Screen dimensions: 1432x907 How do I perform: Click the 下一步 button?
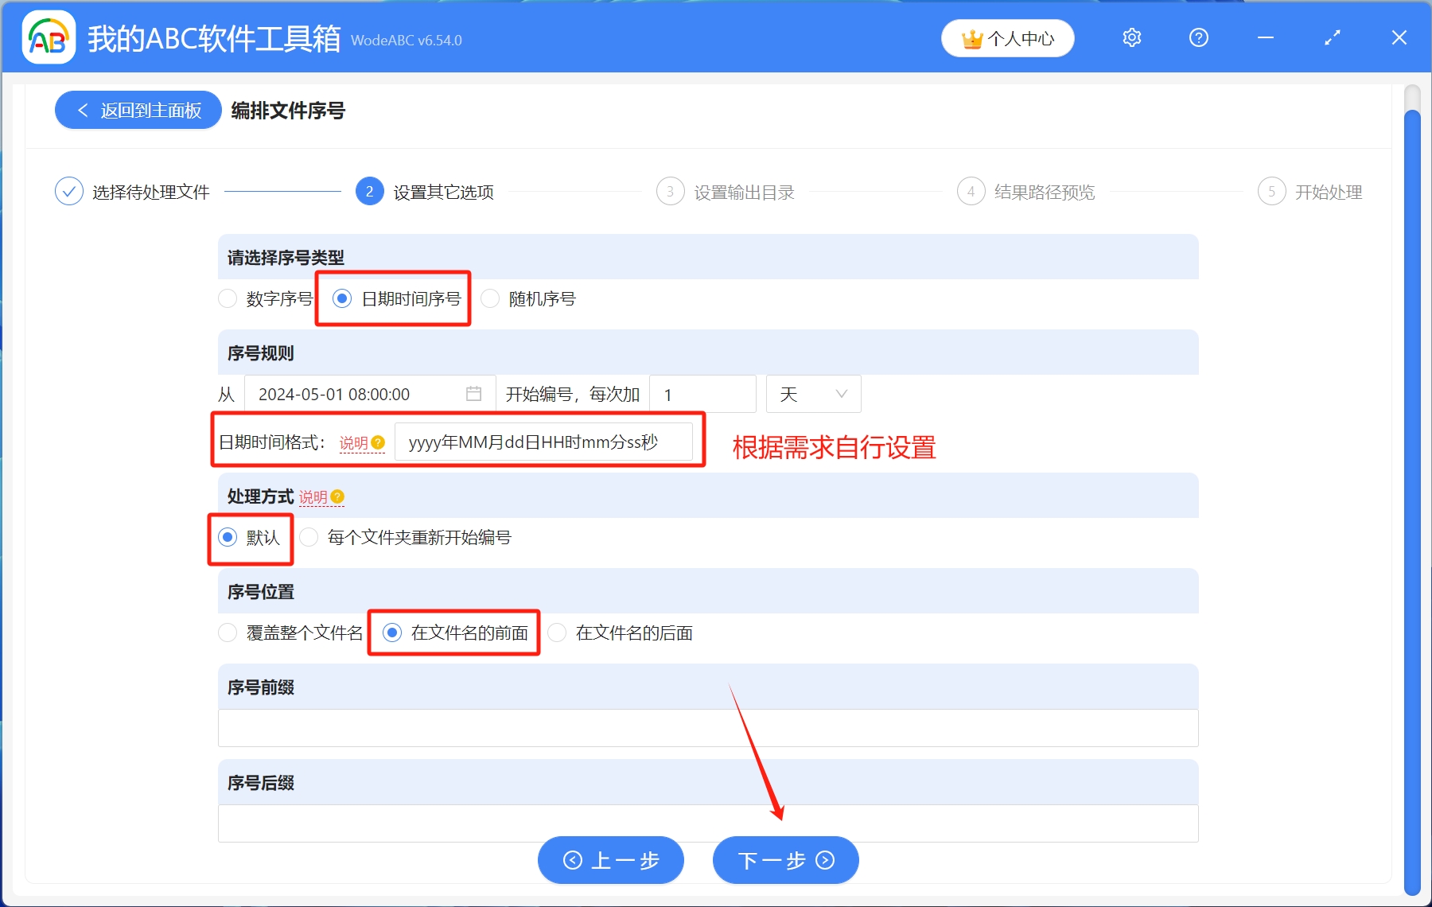784,860
